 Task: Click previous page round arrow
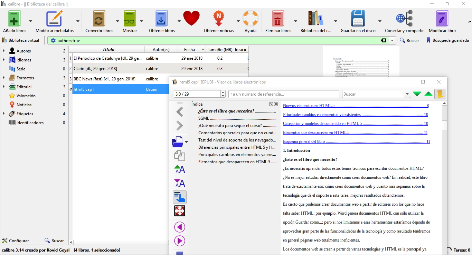click(180, 227)
